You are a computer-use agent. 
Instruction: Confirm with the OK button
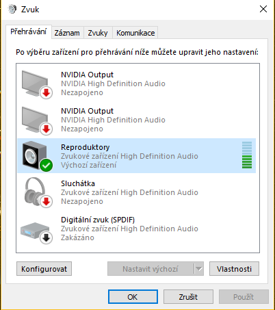tap(133, 297)
